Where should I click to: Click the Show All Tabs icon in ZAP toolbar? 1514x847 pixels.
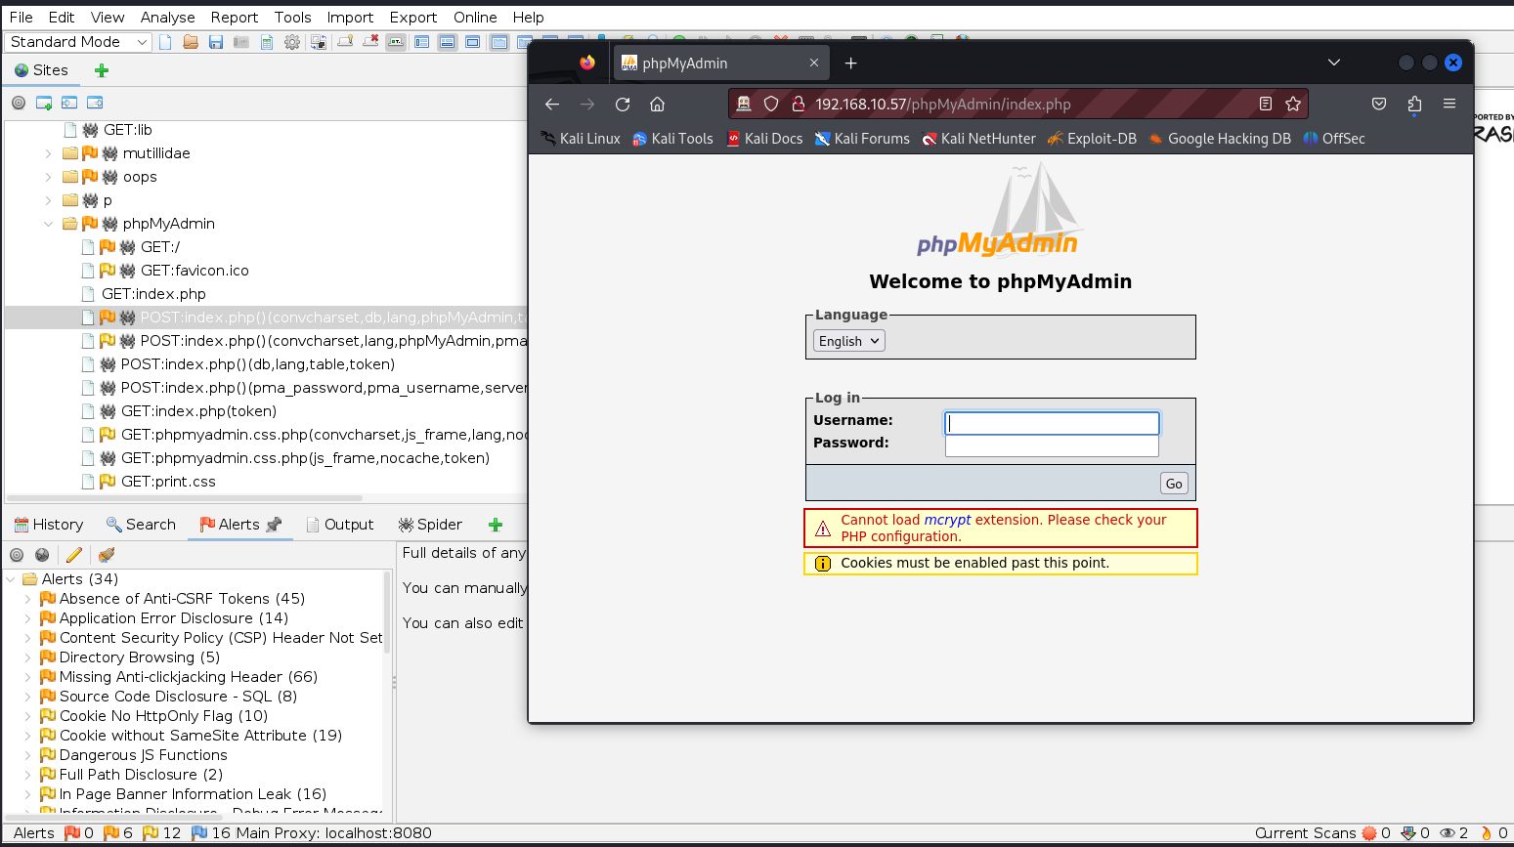tap(345, 42)
